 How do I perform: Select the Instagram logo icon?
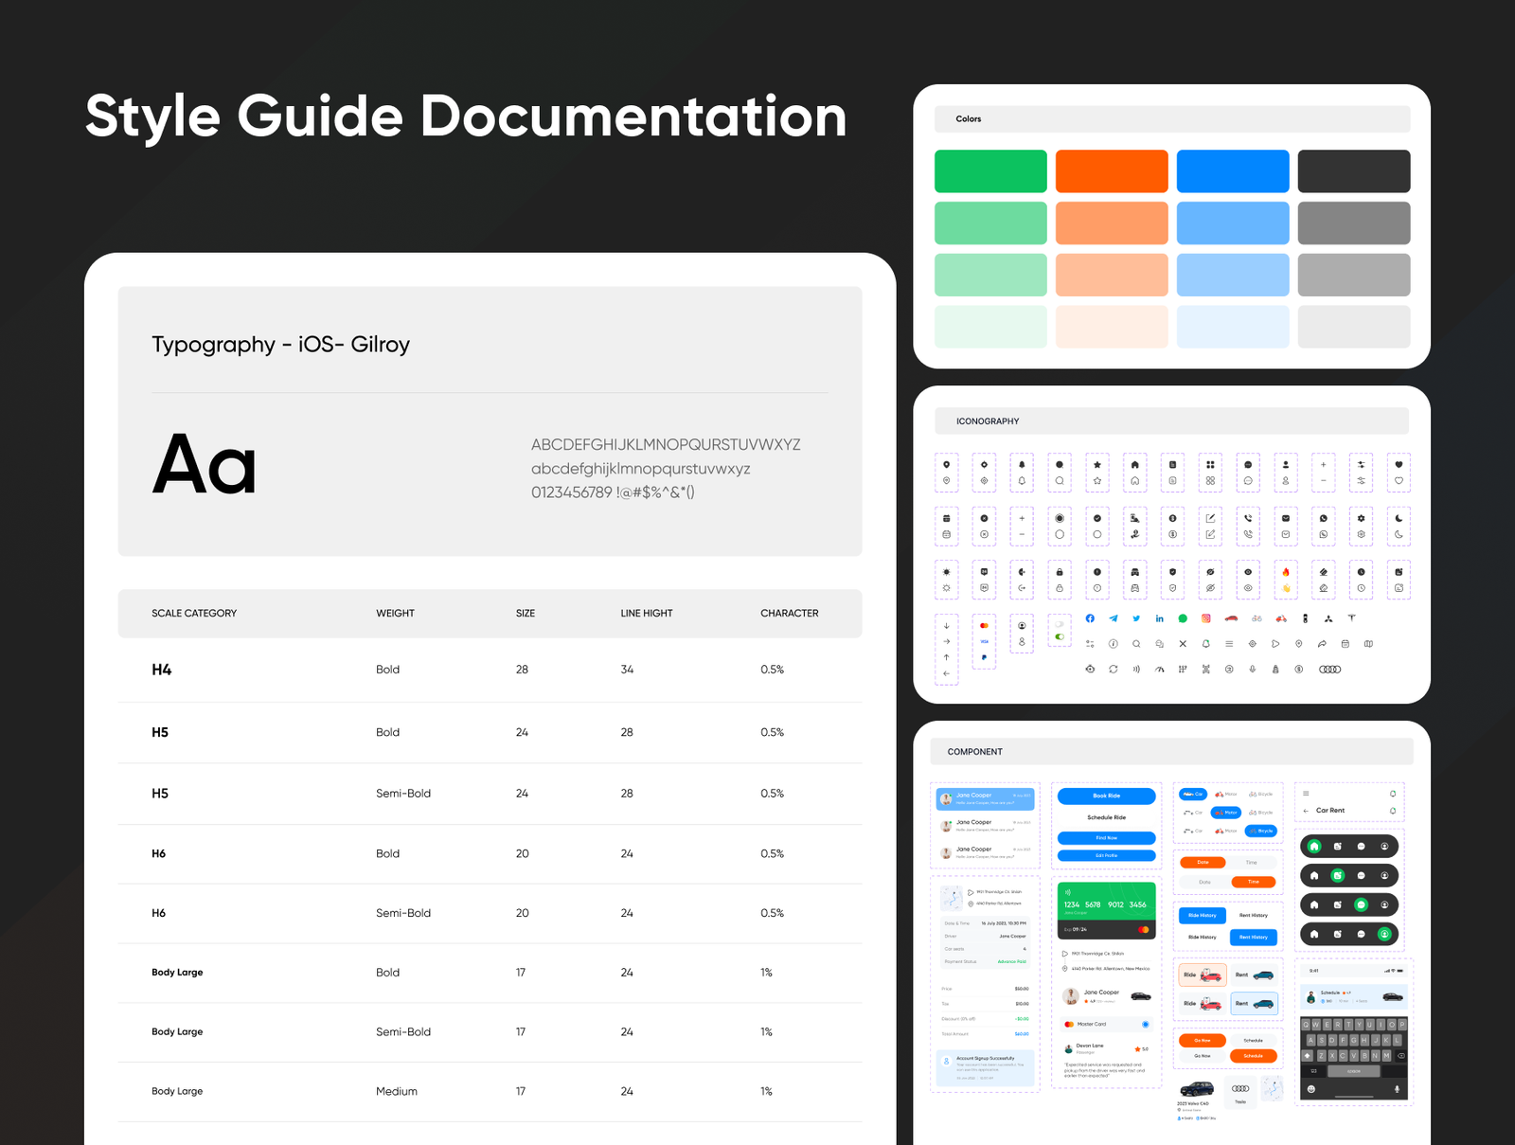tap(1205, 618)
